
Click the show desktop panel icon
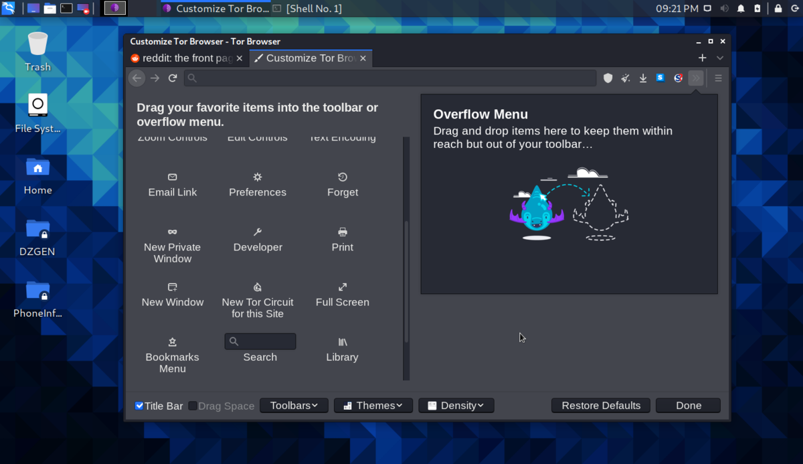pos(33,9)
